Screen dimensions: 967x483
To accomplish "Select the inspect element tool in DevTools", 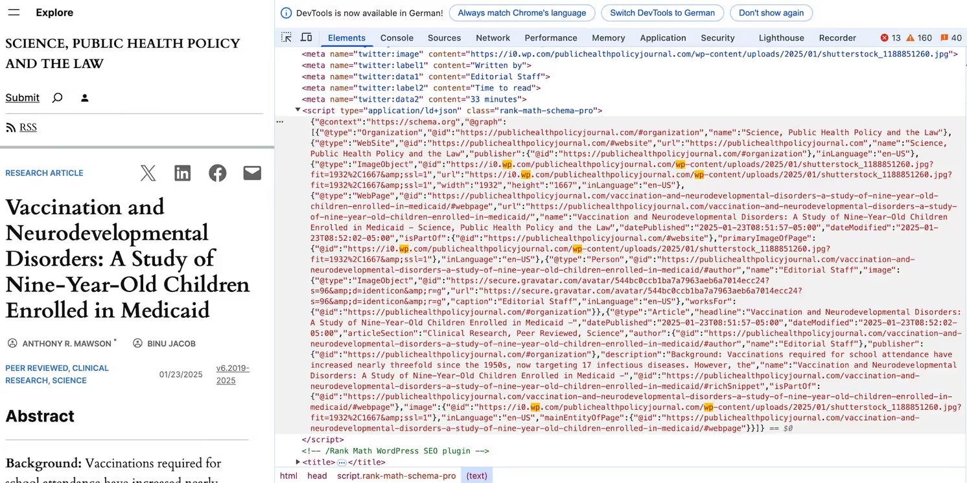I will 286,37.
